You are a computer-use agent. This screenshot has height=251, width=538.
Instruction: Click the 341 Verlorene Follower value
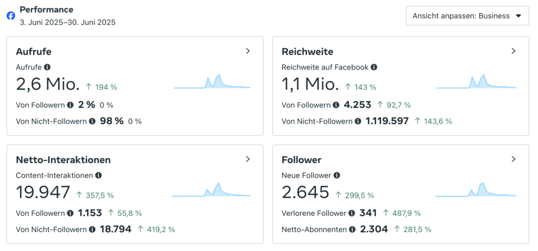(x=368, y=213)
